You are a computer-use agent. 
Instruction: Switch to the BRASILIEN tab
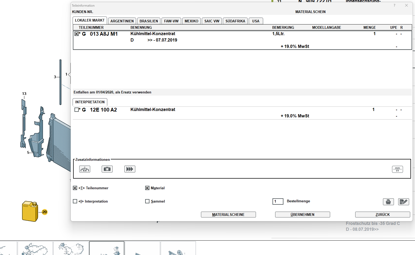pyautogui.click(x=149, y=21)
